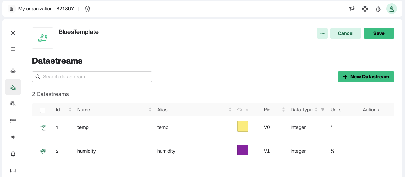Screen dimensions: 405x177
Task: Click the % units cell
Action: pyautogui.click(x=332, y=151)
